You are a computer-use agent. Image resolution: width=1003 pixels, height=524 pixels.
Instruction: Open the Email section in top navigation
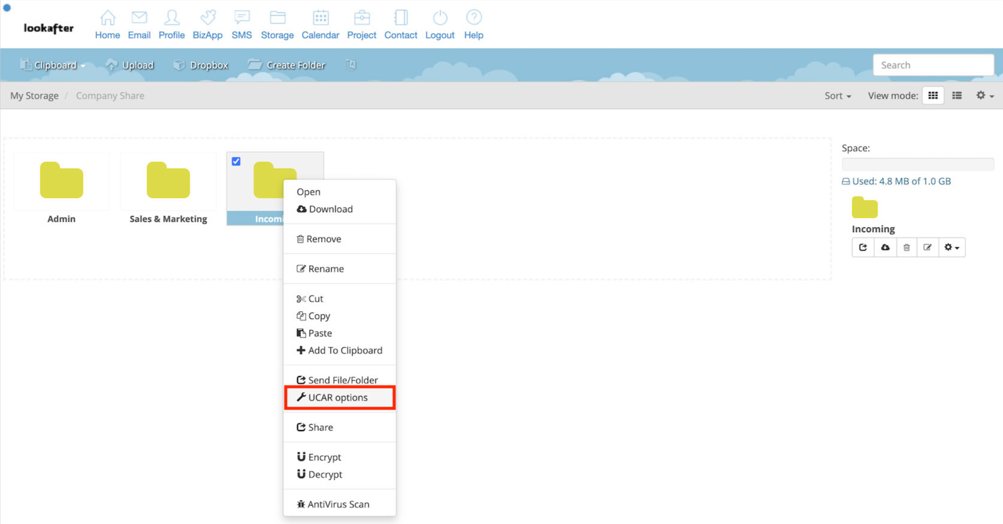(139, 25)
